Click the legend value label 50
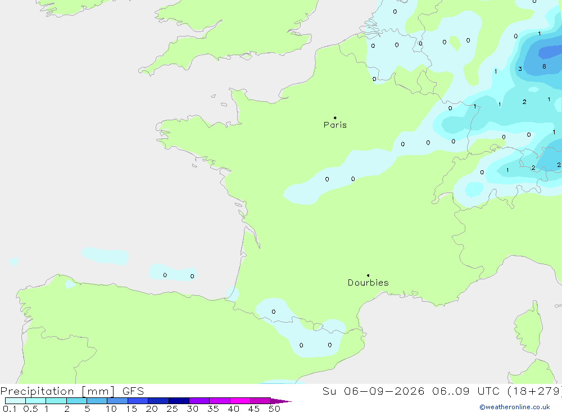Image resolution: width=562 pixels, height=412 pixels. tap(274, 409)
